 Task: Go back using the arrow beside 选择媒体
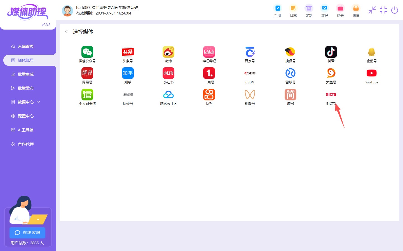(x=67, y=32)
